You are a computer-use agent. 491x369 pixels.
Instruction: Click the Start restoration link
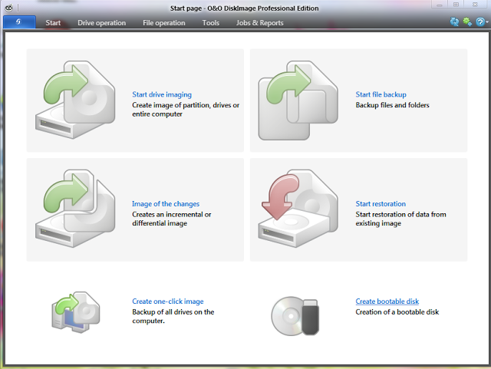381,204
